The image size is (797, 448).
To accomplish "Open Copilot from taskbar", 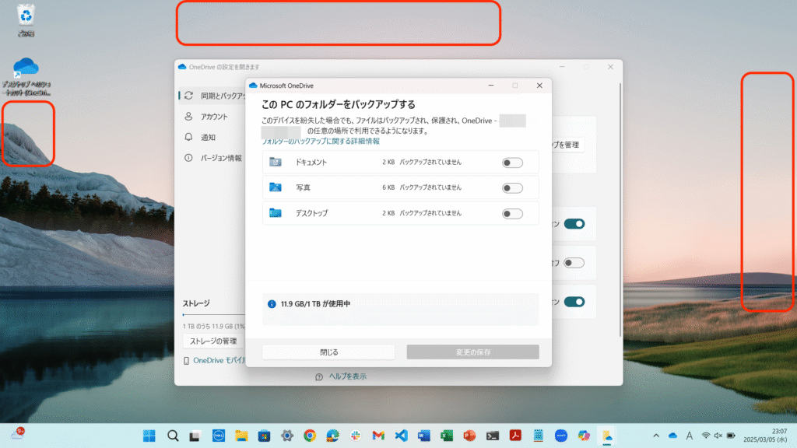I will 584,436.
